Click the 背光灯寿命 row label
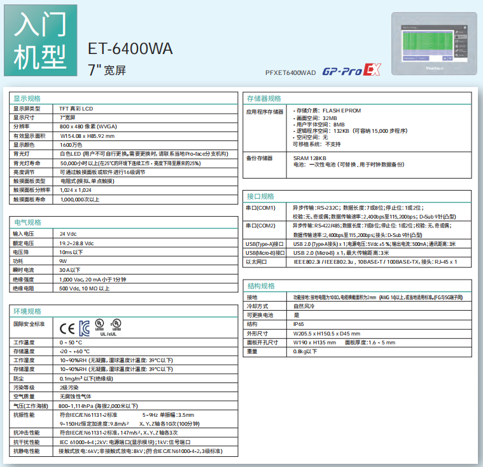Screen dimensions: 483x467 27,163
